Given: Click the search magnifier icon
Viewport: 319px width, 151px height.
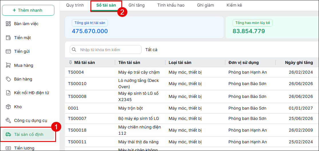Looking at the screenshot, I should pyautogui.click(x=74, y=49).
